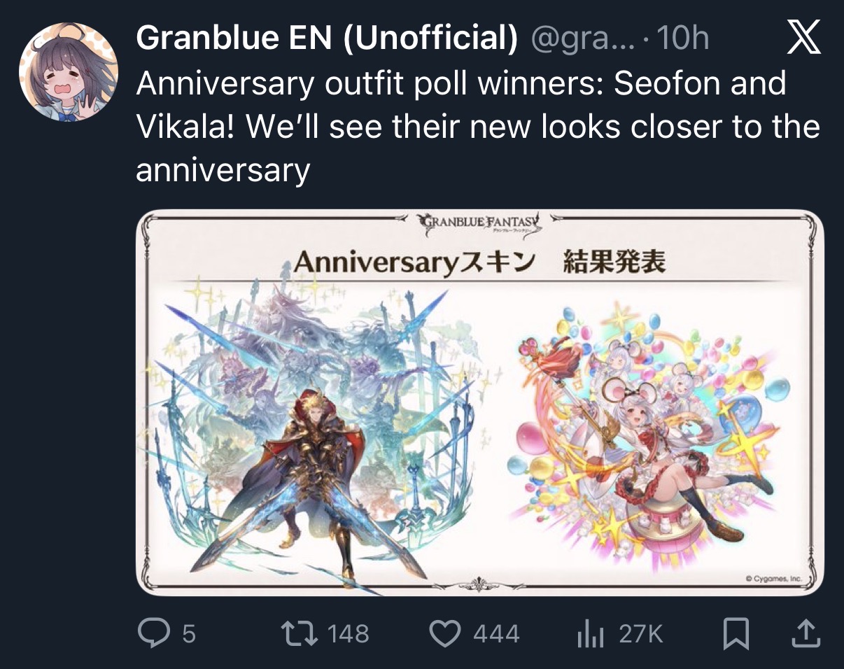Click the 10h timestamp
The height and width of the screenshot is (669, 844).
click(x=683, y=38)
